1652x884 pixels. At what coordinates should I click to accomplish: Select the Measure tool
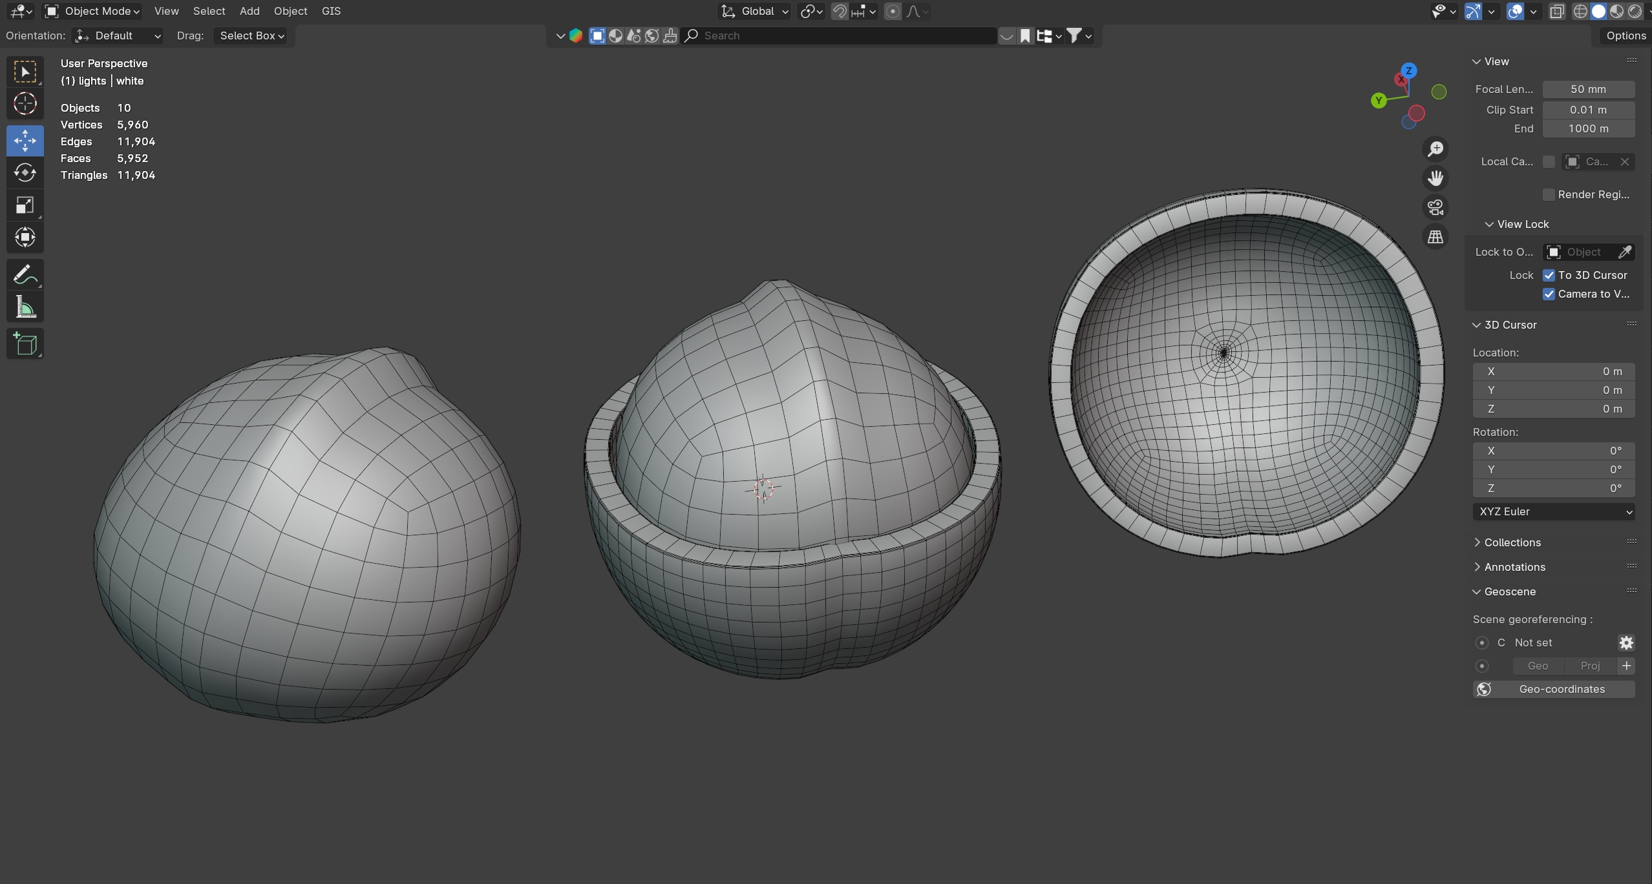point(25,307)
